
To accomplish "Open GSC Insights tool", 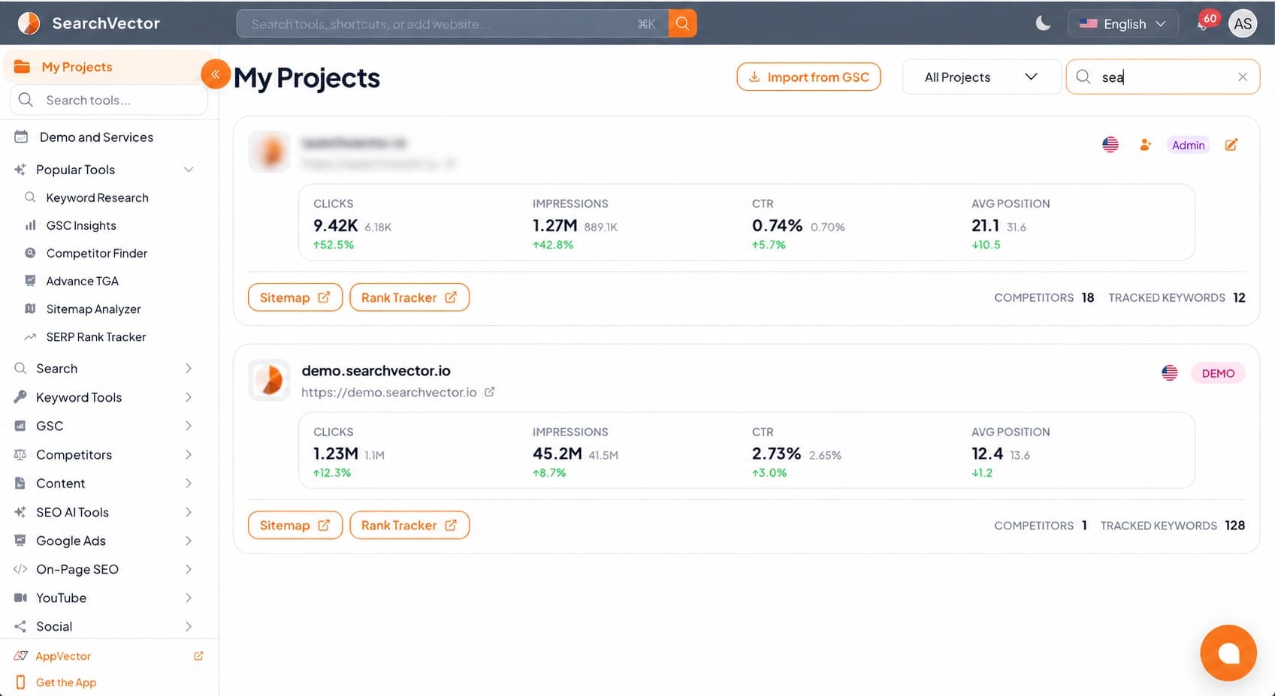I will (81, 225).
